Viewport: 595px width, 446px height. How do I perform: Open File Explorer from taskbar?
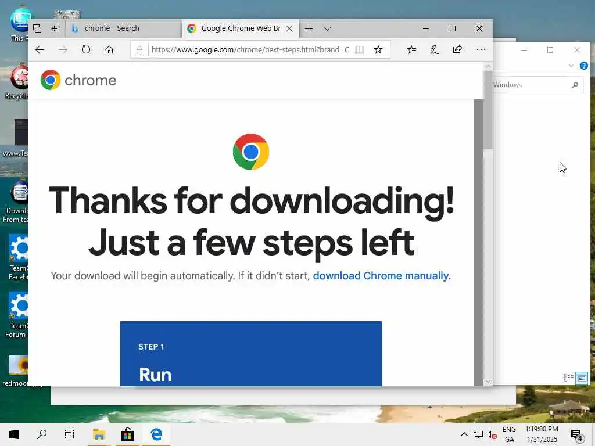(99, 434)
